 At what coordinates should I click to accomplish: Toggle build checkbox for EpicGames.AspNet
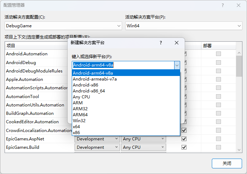(x=184, y=139)
